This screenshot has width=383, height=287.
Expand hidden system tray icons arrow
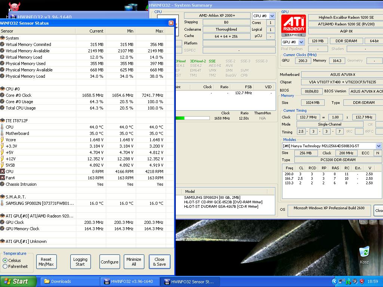[334, 281]
